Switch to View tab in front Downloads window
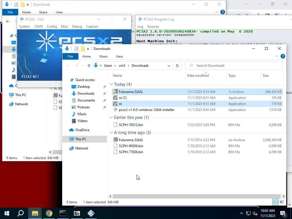The height and width of the screenshot is (219, 292). point(119,56)
